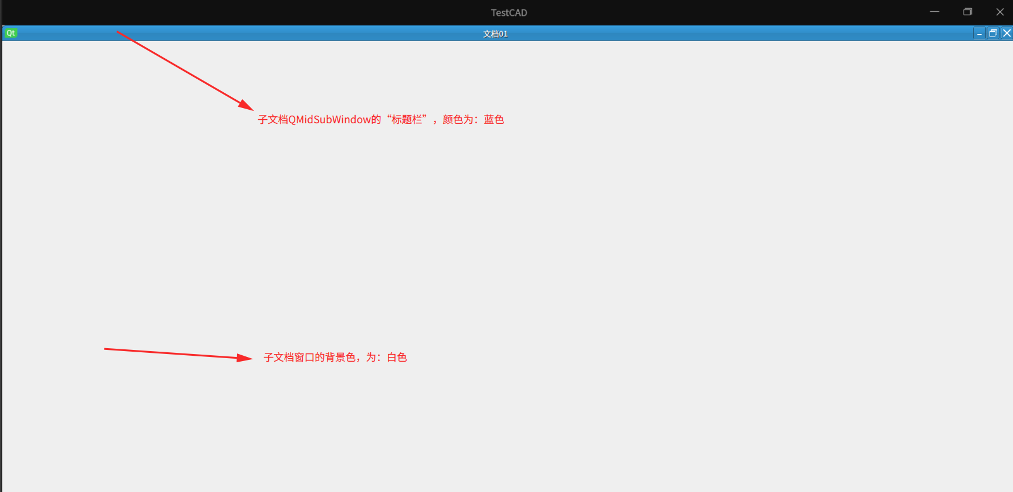Minimize the TestCAD main window
This screenshot has width=1013, height=492.
point(934,12)
